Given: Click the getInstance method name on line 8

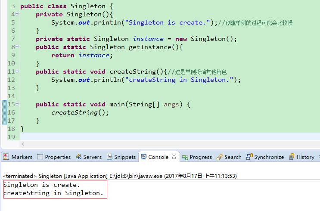Looking at the screenshot, I should (x=150, y=47).
